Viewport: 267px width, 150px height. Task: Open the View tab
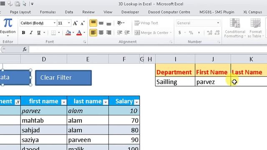(108, 12)
